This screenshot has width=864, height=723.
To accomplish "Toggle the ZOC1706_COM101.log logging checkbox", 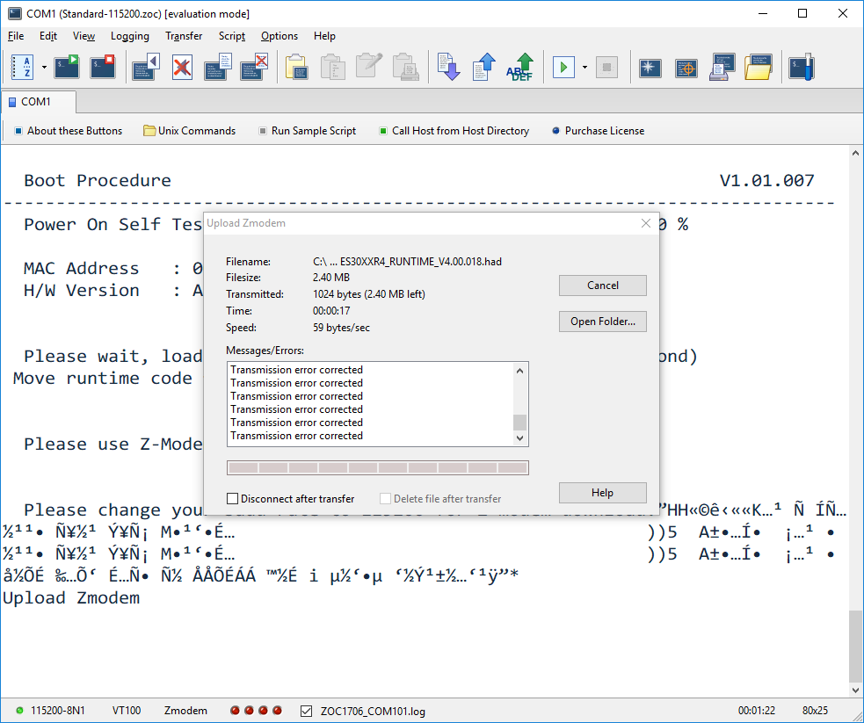I will coord(307,711).
